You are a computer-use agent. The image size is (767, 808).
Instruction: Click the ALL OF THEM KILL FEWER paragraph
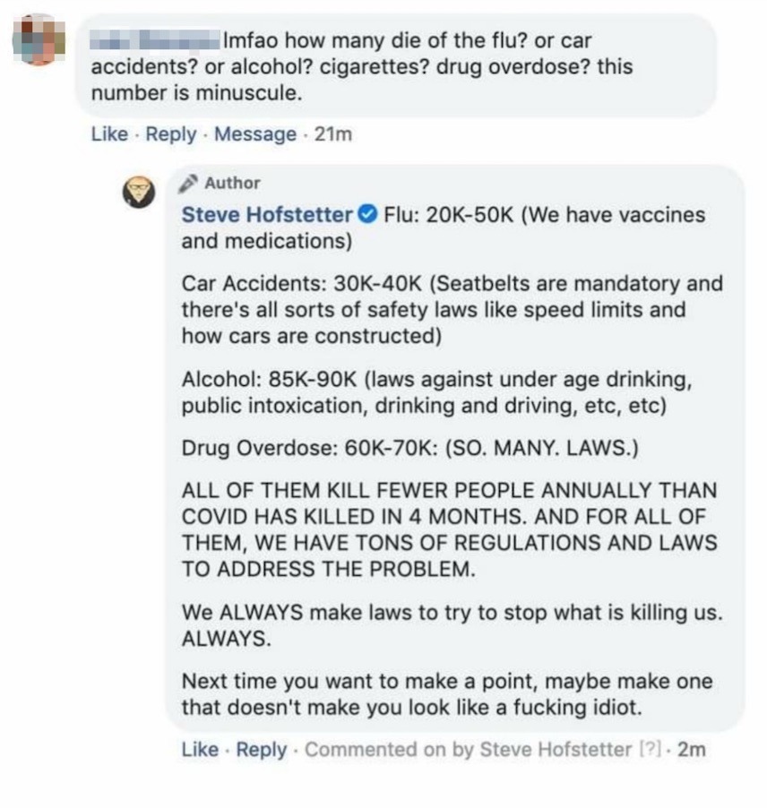pyautogui.click(x=450, y=529)
